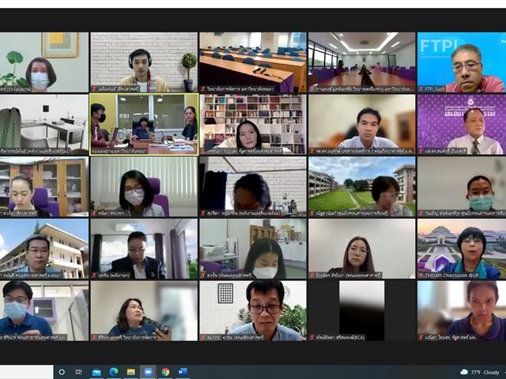Image resolution: width=506 pixels, height=379 pixels.
Task: Click the name label ending with (BCA)
Action: tap(340, 337)
